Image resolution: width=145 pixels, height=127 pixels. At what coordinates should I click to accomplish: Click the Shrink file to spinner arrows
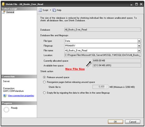[x=106, y=87]
